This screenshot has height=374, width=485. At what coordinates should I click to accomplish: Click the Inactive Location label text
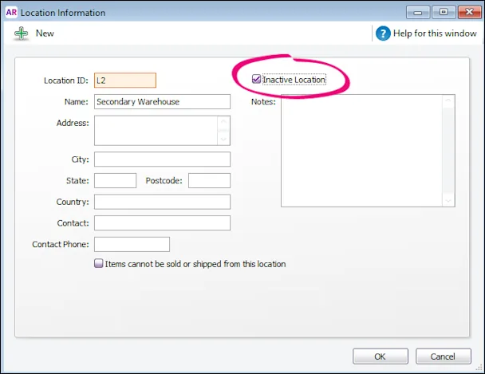pos(294,80)
